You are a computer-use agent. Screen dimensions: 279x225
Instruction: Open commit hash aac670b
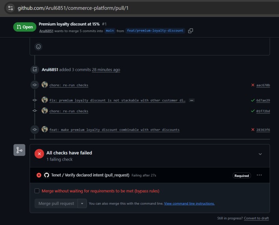263,85
